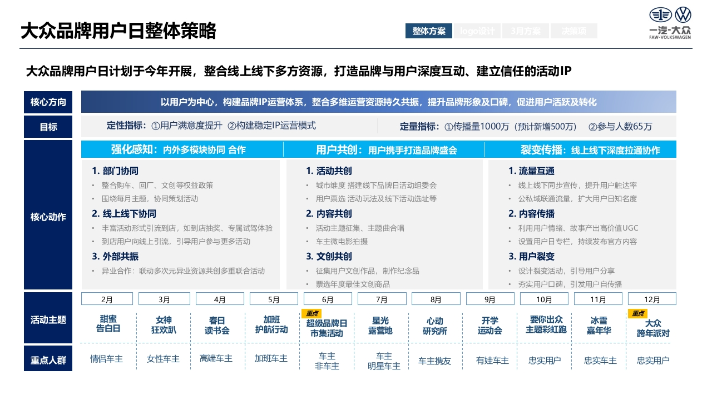Click the 大众跨年派对 theme
The width and height of the screenshot is (712, 400).
pyautogui.click(x=653, y=328)
